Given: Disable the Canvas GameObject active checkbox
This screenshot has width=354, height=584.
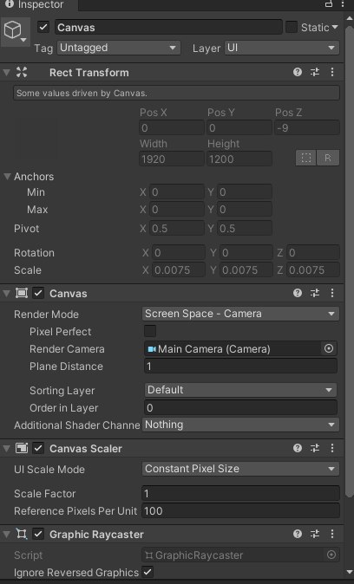Looking at the screenshot, I should coord(43,27).
